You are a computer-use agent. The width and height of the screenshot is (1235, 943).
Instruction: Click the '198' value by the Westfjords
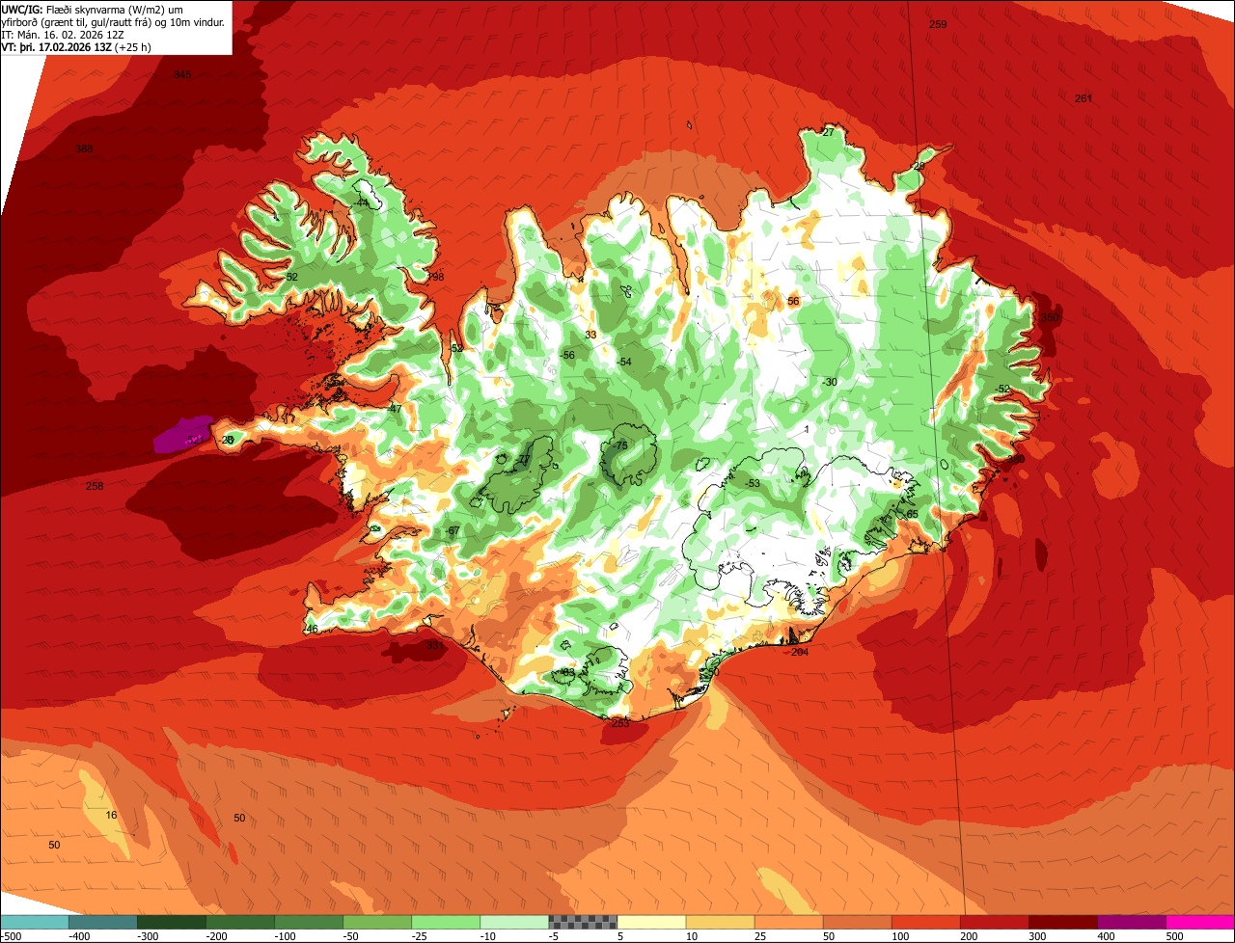(x=435, y=278)
